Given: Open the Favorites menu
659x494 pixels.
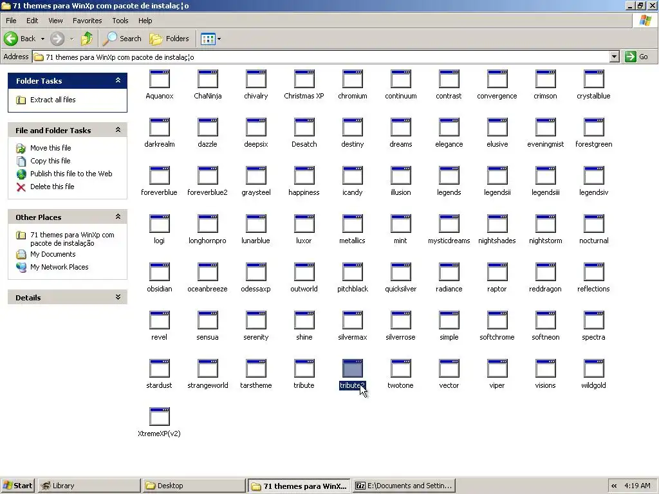Looking at the screenshot, I should coord(87,21).
